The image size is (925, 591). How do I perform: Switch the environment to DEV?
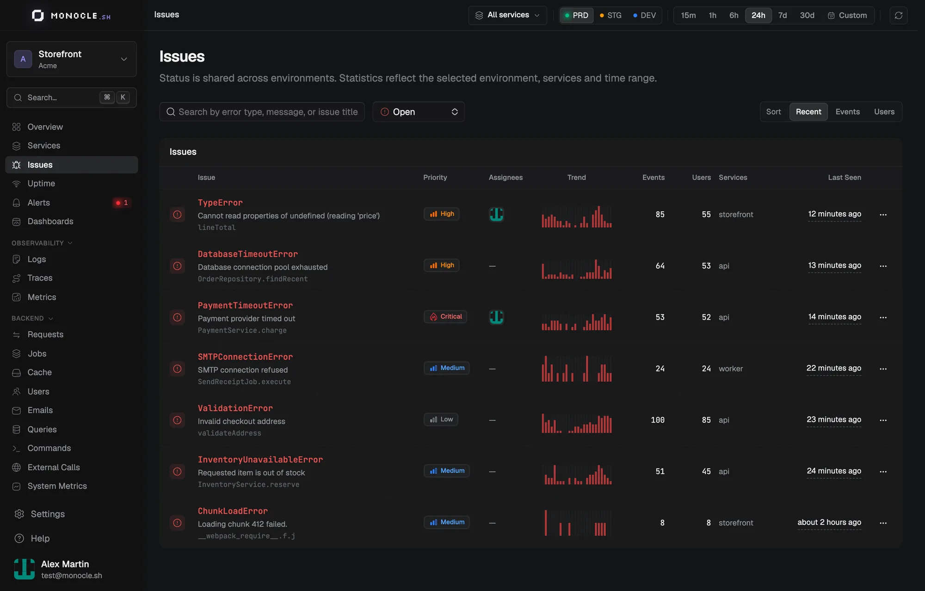tap(644, 15)
